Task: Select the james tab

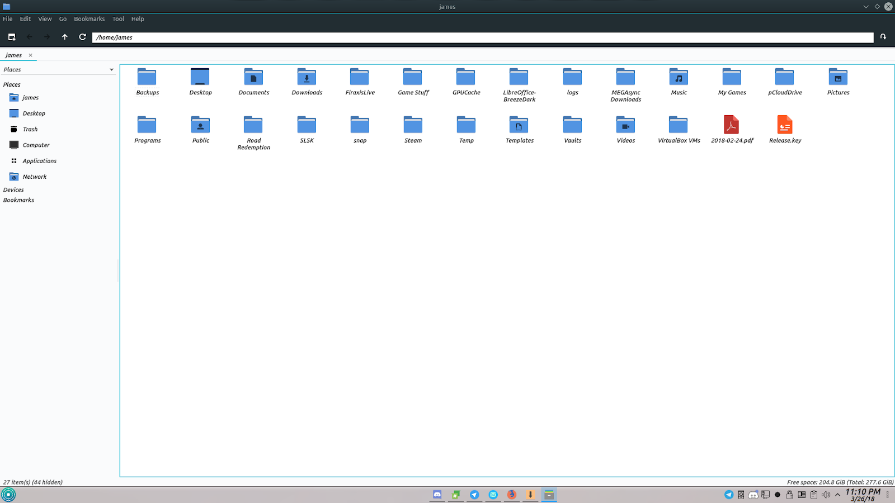Action: (x=13, y=55)
